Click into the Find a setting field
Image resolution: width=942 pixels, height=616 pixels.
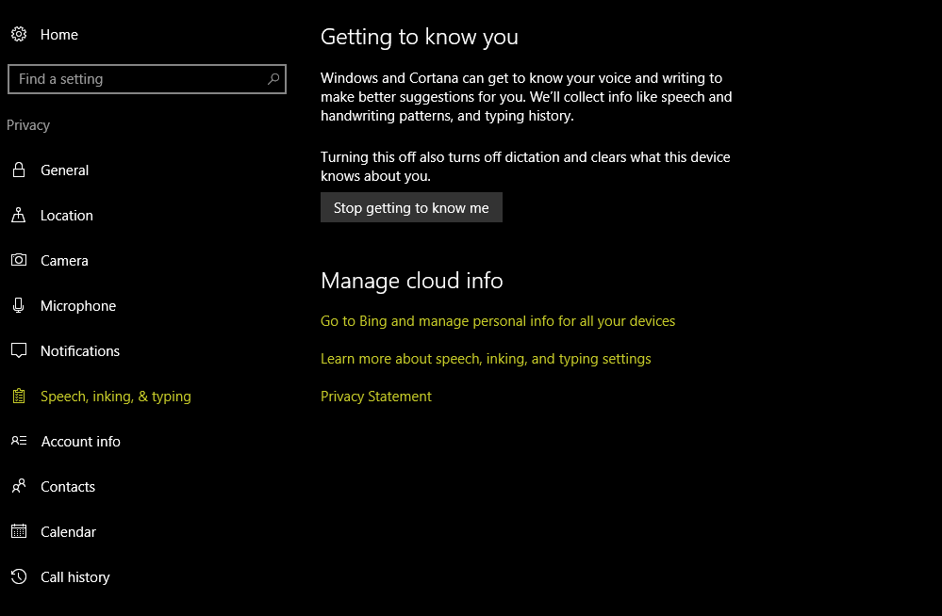(146, 79)
